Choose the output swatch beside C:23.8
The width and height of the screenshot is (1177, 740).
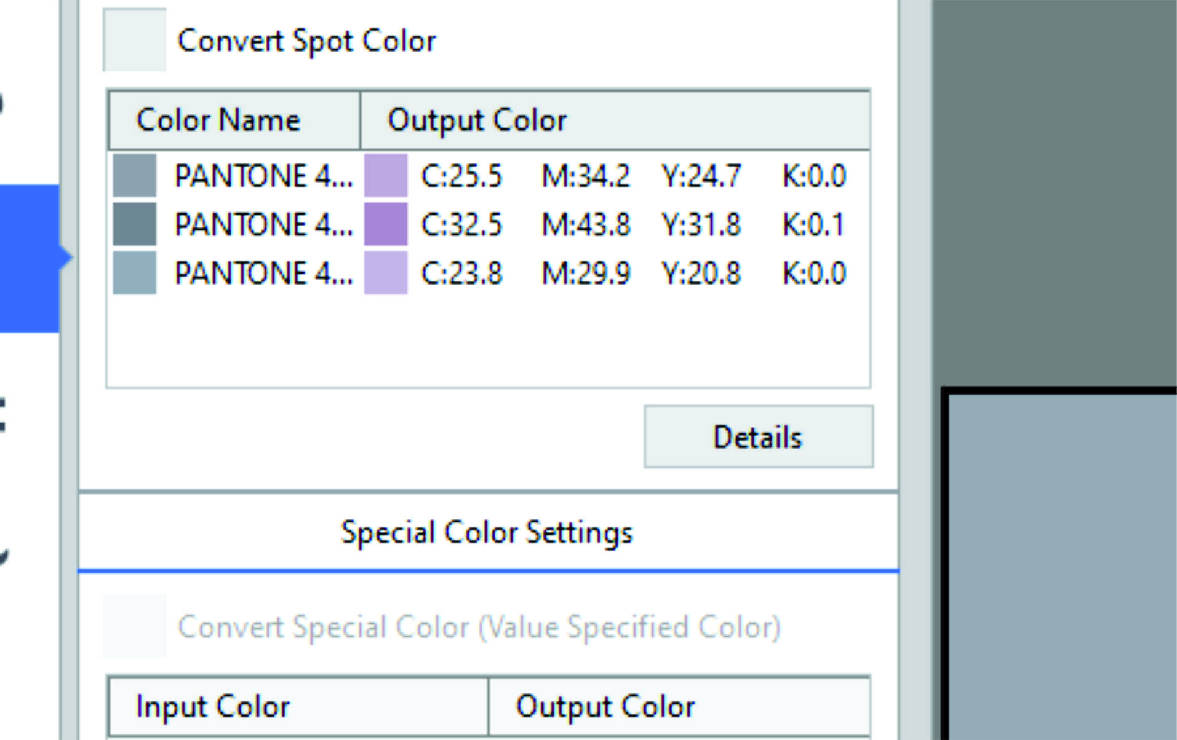tap(386, 273)
